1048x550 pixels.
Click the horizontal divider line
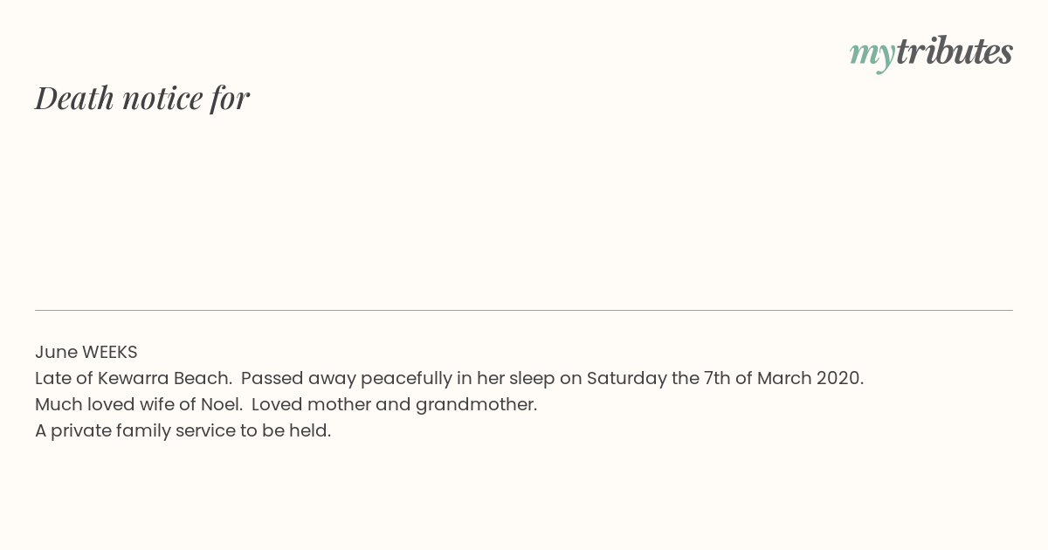pos(524,310)
